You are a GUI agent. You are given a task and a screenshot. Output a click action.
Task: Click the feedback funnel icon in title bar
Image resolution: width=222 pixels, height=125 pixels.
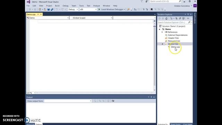pyautogui.click(x=142, y=1)
